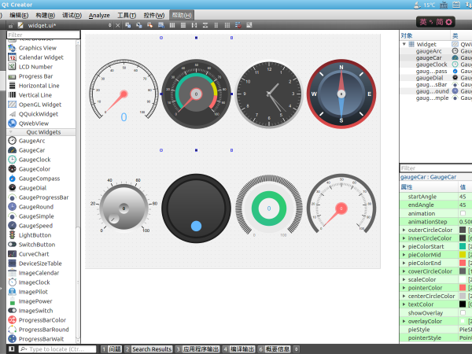Select the Calendar Widget icon
This screenshot has width=472, height=354.
click(x=12, y=57)
